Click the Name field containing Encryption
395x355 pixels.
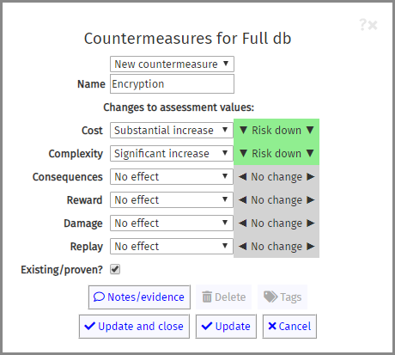(172, 84)
